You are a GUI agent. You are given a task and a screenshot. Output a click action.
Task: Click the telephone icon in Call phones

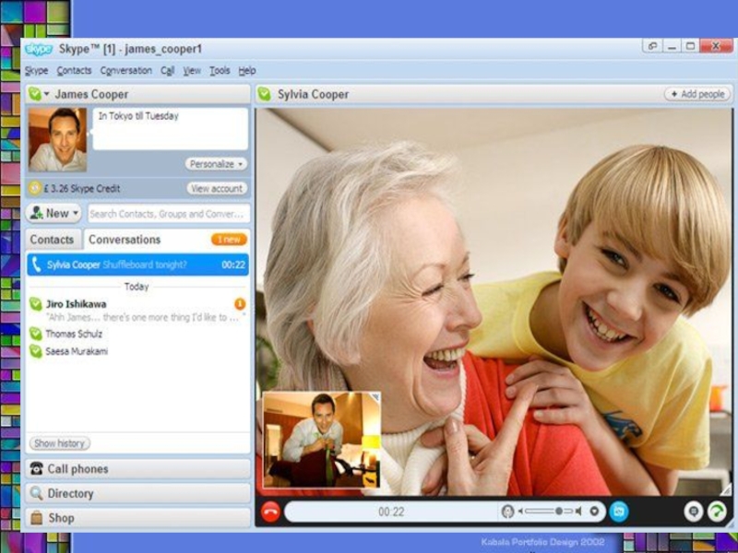(36, 469)
